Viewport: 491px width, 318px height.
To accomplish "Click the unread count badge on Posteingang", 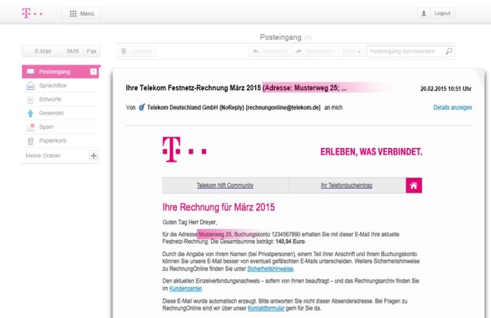I will pos(93,71).
